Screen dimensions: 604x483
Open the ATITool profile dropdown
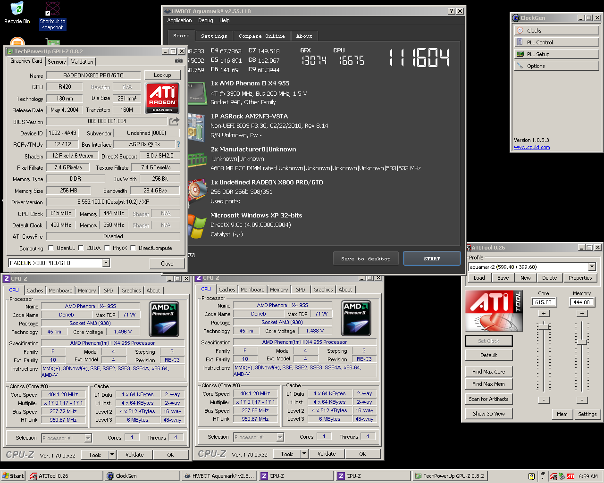pos(592,267)
